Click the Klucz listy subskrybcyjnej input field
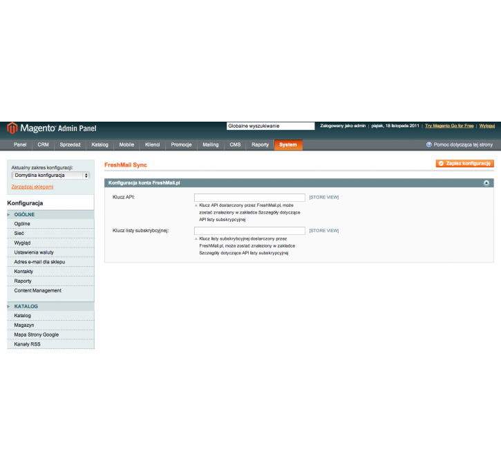Screen dimensions: 501x470 249,231
